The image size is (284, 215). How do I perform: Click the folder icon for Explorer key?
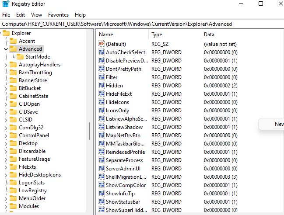(6, 33)
